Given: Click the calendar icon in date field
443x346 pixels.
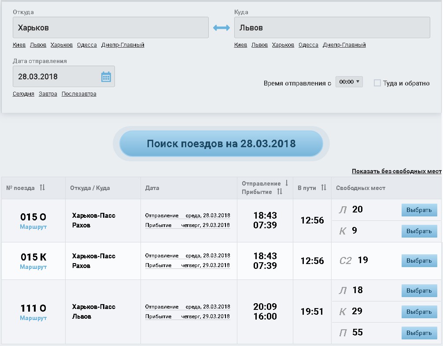Looking at the screenshot, I should 106,77.
